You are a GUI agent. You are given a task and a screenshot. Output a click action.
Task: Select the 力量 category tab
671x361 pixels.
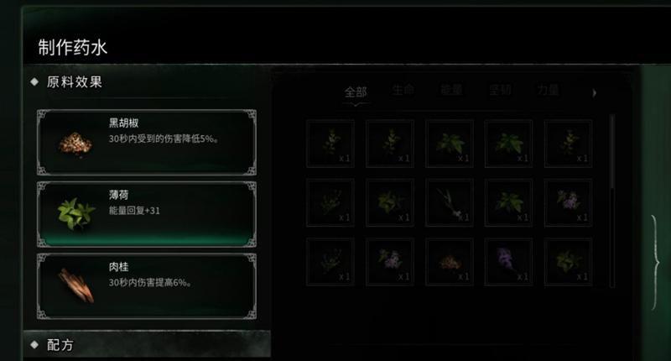549,90
